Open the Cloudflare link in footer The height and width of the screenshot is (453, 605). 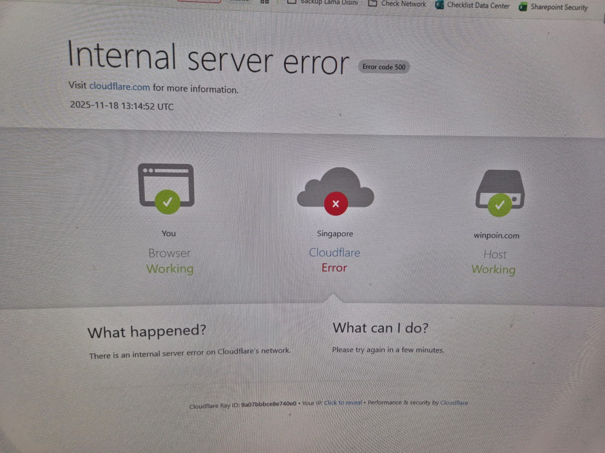(x=454, y=402)
